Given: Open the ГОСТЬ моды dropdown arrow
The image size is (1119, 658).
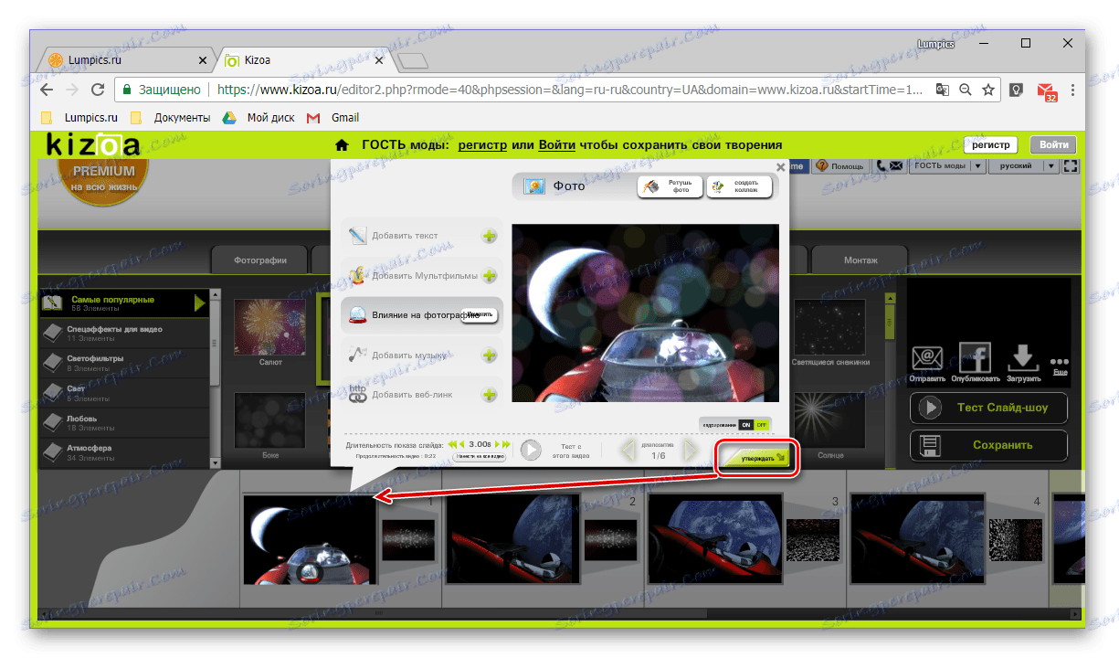Looking at the screenshot, I should (x=978, y=166).
